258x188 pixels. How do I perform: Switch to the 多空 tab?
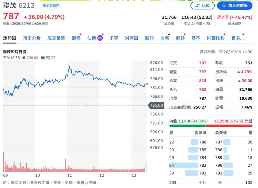pyautogui.click(x=114, y=38)
